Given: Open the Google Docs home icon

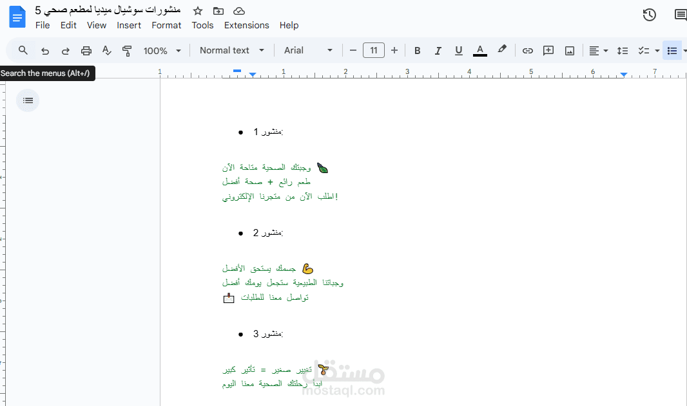Looking at the screenshot, I should pyautogui.click(x=17, y=17).
